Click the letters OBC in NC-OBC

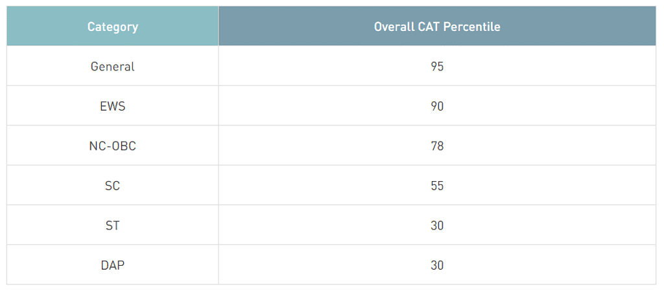click(x=123, y=146)
